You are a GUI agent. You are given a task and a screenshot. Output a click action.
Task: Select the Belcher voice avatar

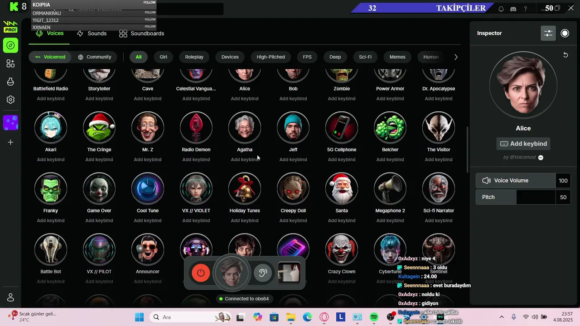click(390, 128)
